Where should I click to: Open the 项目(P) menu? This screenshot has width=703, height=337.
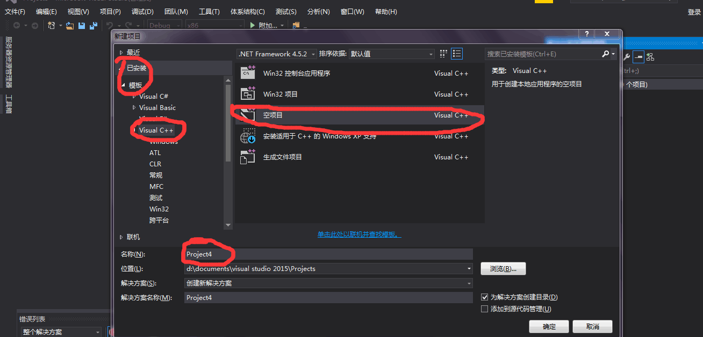coord(110,11)
